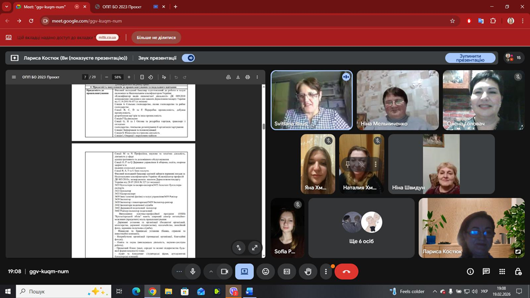Open PDF viewer more actions menu
This screenshot has height=298, width=530.
click(257, 77)
